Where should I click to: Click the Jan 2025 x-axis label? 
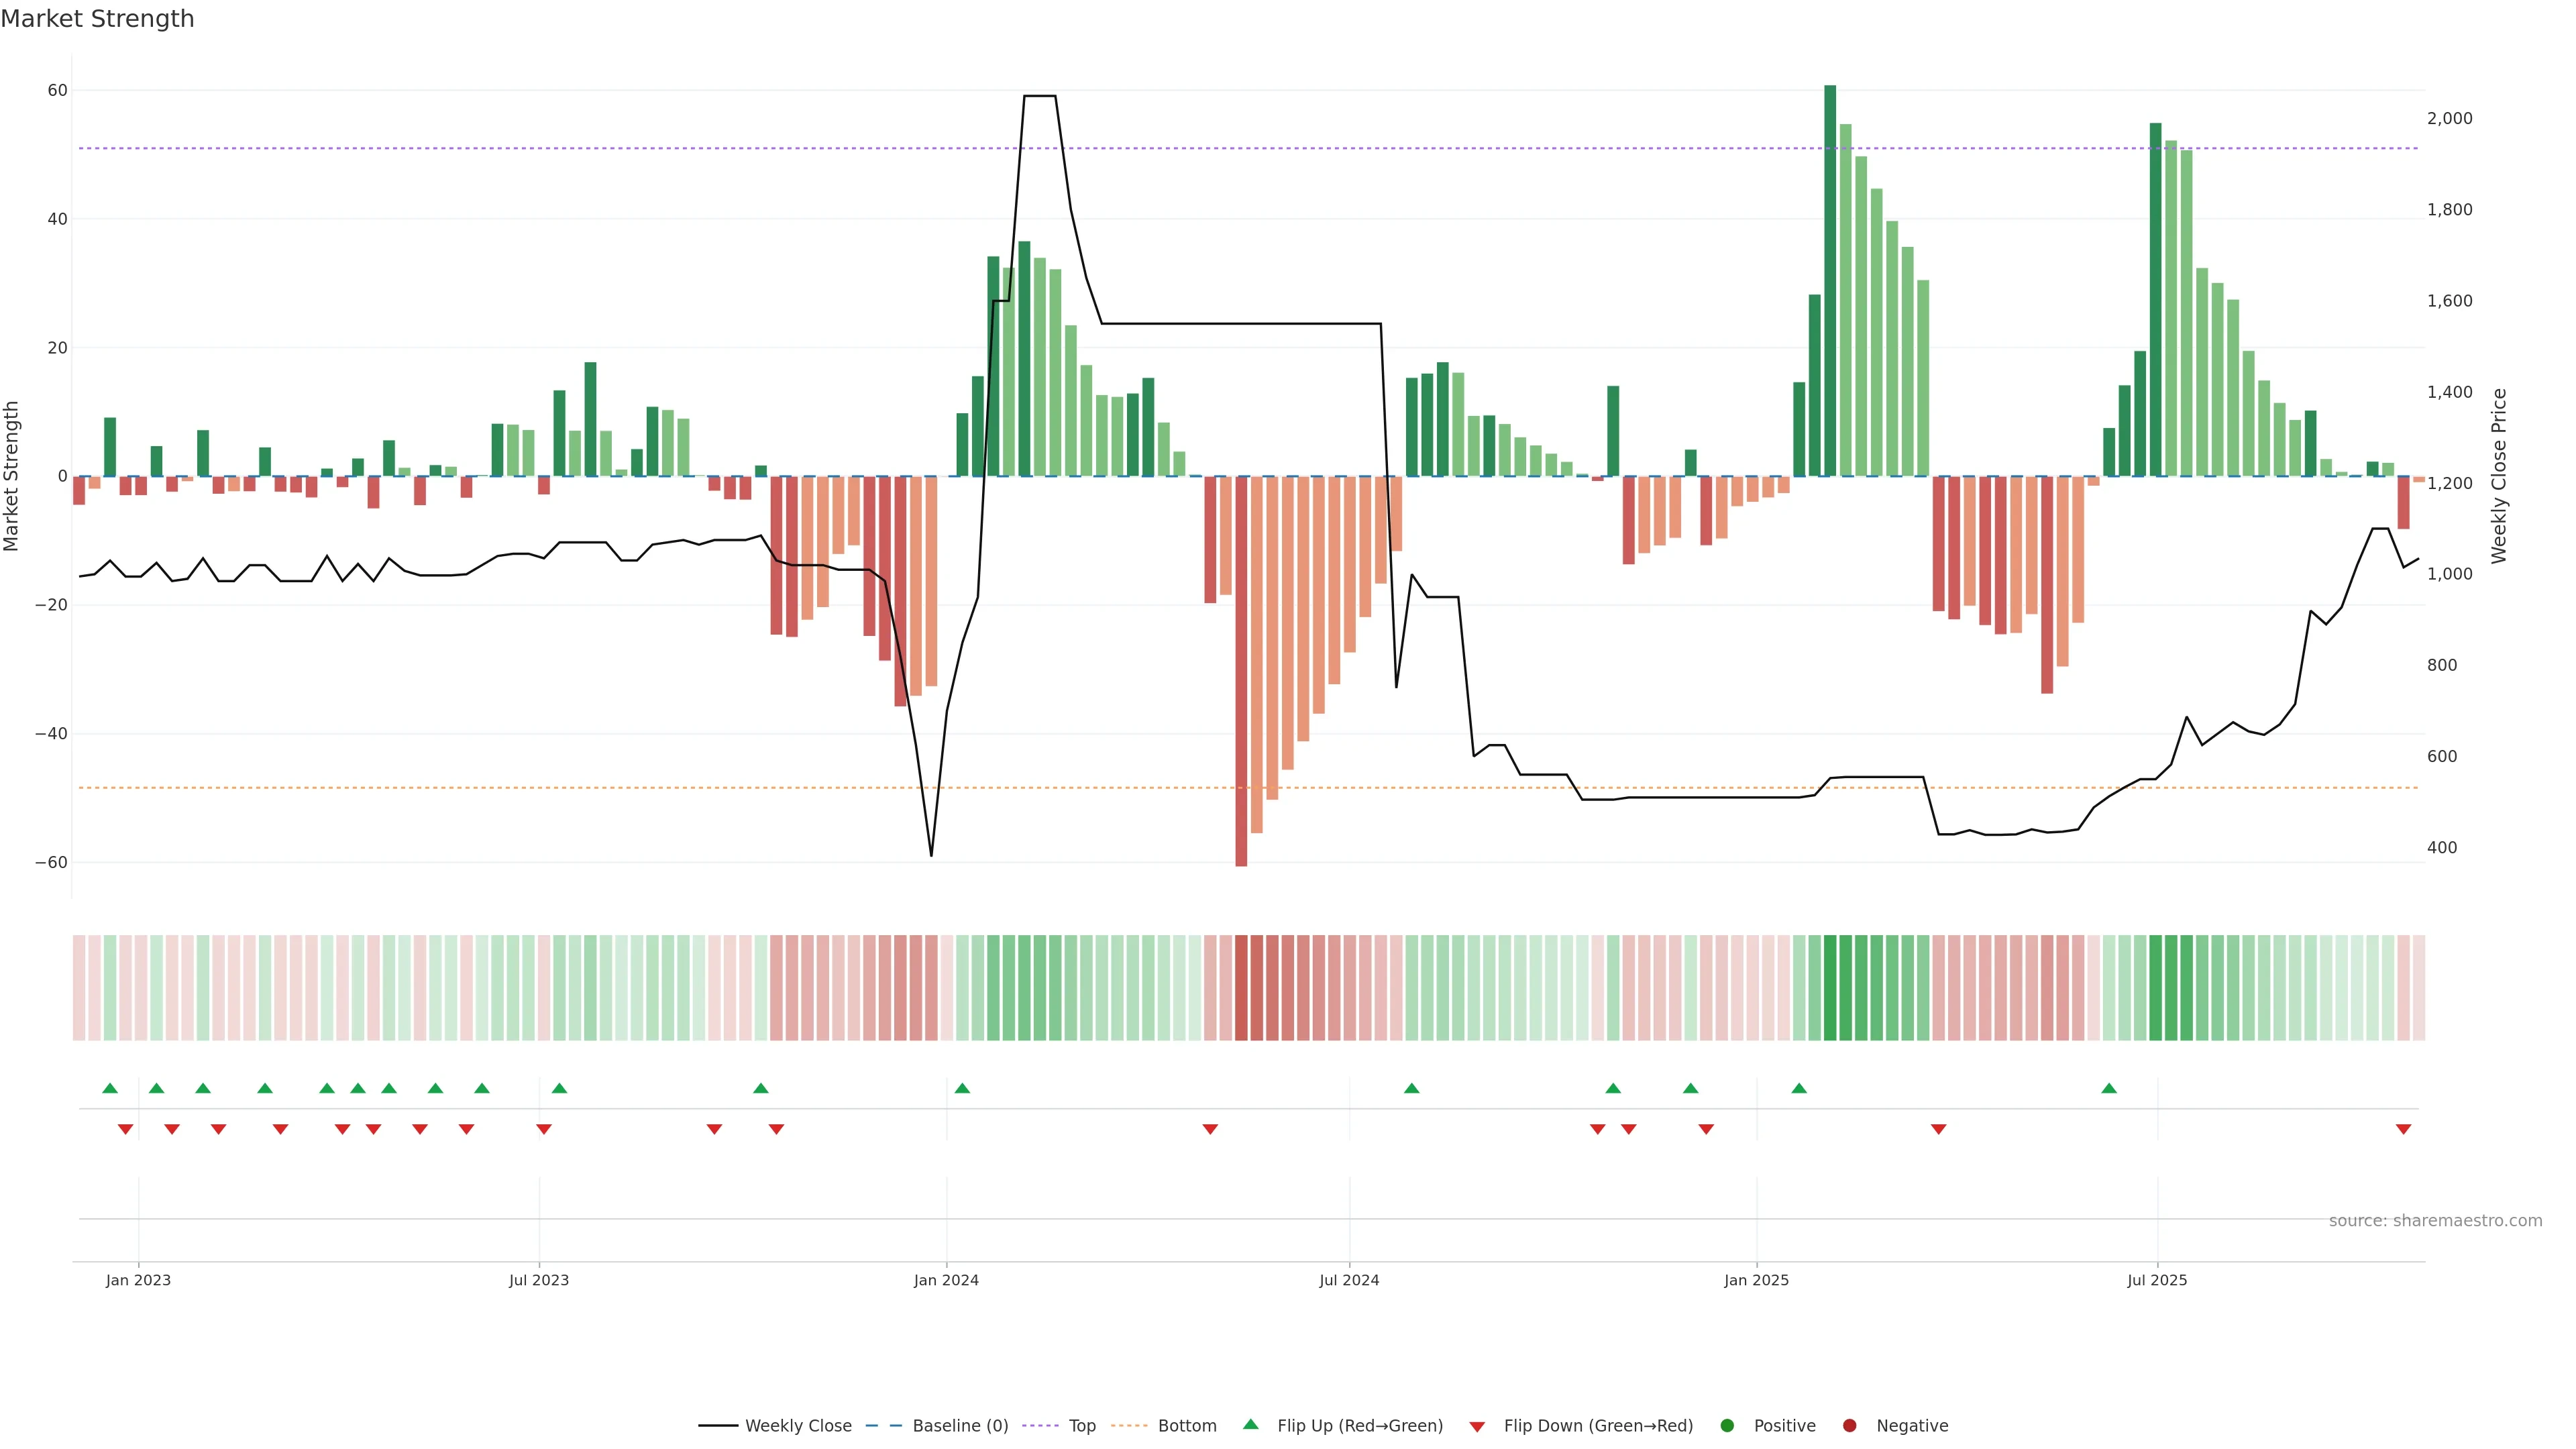tap(1756, 1280)
